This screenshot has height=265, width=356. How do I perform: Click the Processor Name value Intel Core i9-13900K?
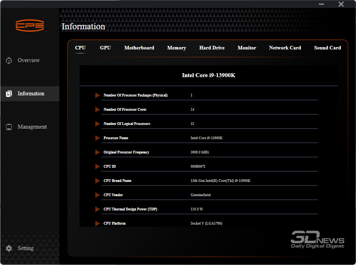[206, 138]
